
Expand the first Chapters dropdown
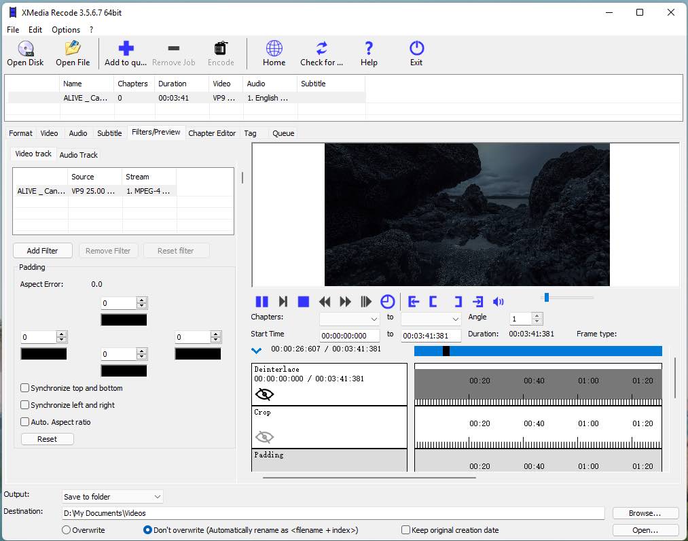[x=350, y=319]
